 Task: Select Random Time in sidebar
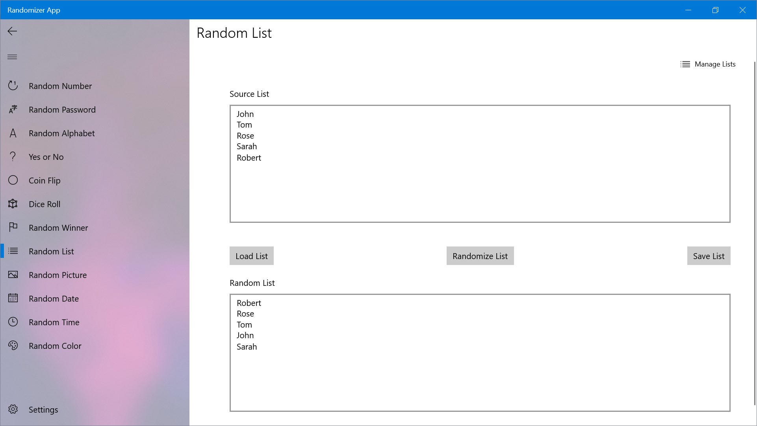point(54,322)
